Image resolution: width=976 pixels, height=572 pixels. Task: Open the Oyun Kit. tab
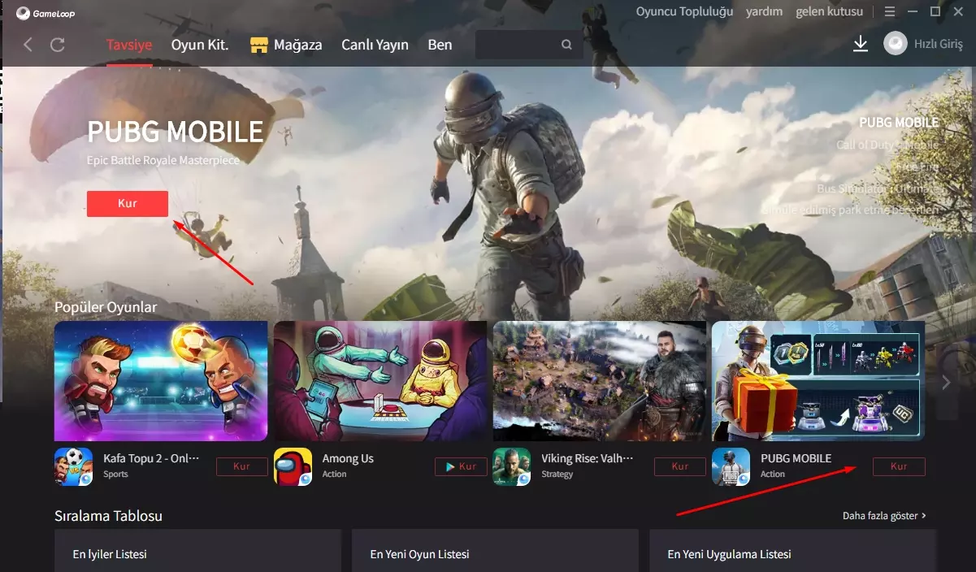coord(199,45)
